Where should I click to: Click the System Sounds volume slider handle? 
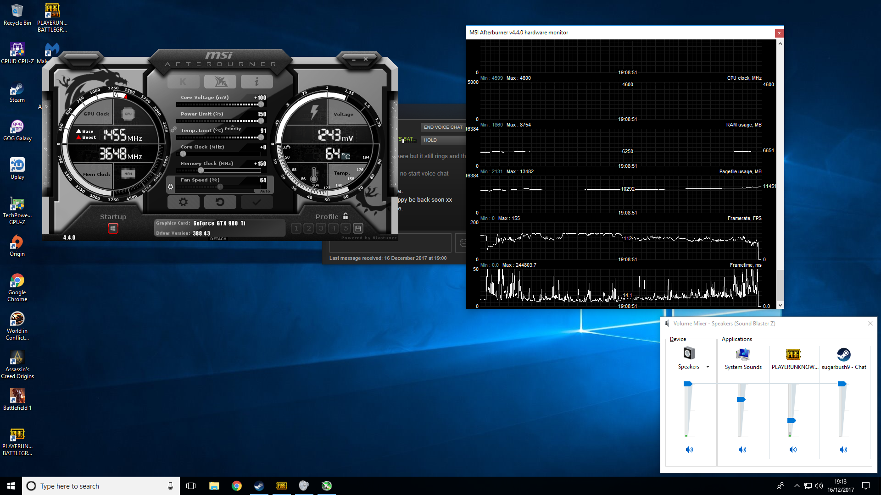tap(741, 400)
